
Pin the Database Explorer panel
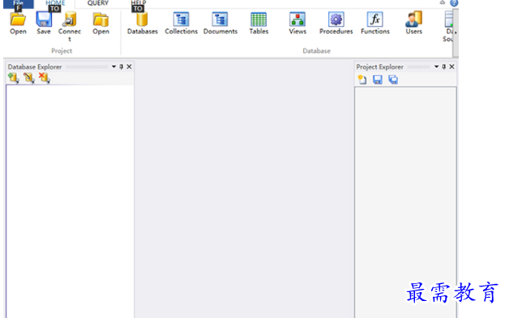122,66
